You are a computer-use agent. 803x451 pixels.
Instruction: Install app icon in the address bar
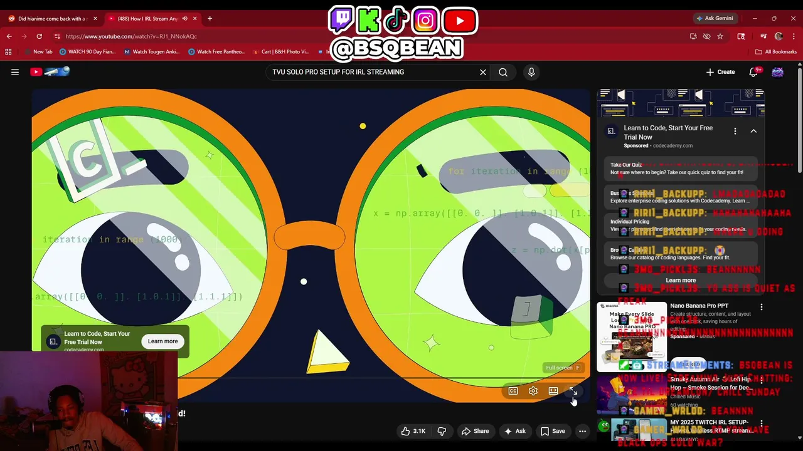693,36
